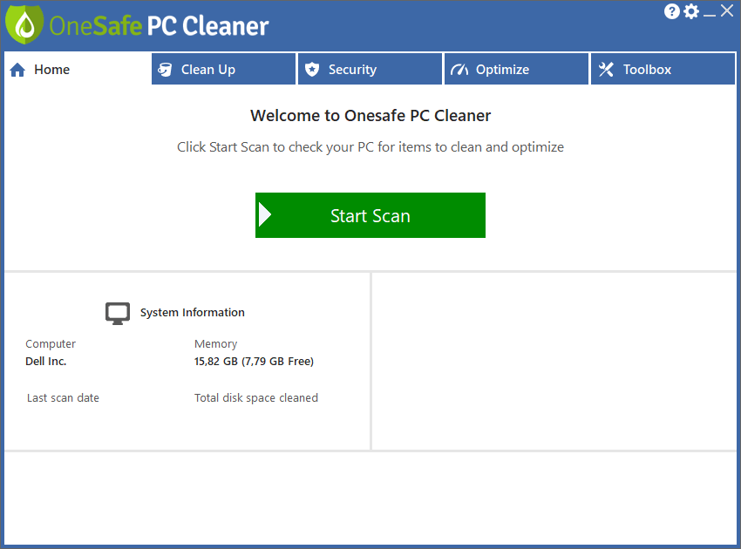This screenshot has height=549, width=741.
Task: Click the Optimize gauge icon
Action: coord(459,70)
